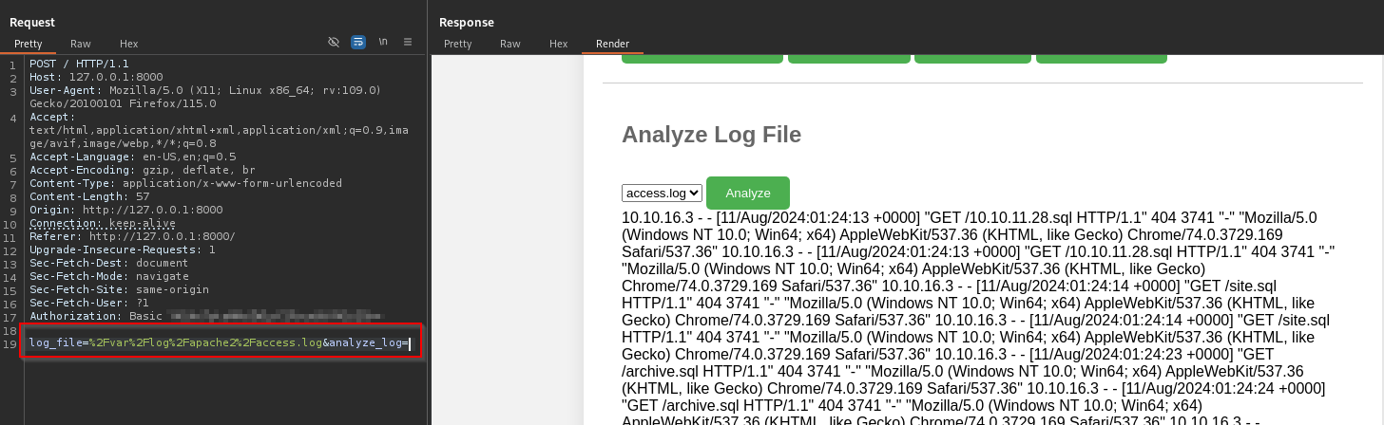Open the access.log file dropdown
Screen dimensions: 1384x425
(662, 193)
